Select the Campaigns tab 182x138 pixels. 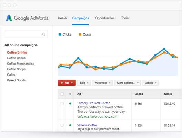click(80, 18)
